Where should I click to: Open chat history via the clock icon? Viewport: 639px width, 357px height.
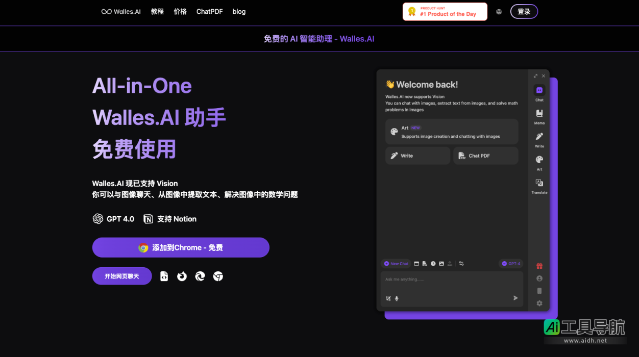click(x=433, y=264)
